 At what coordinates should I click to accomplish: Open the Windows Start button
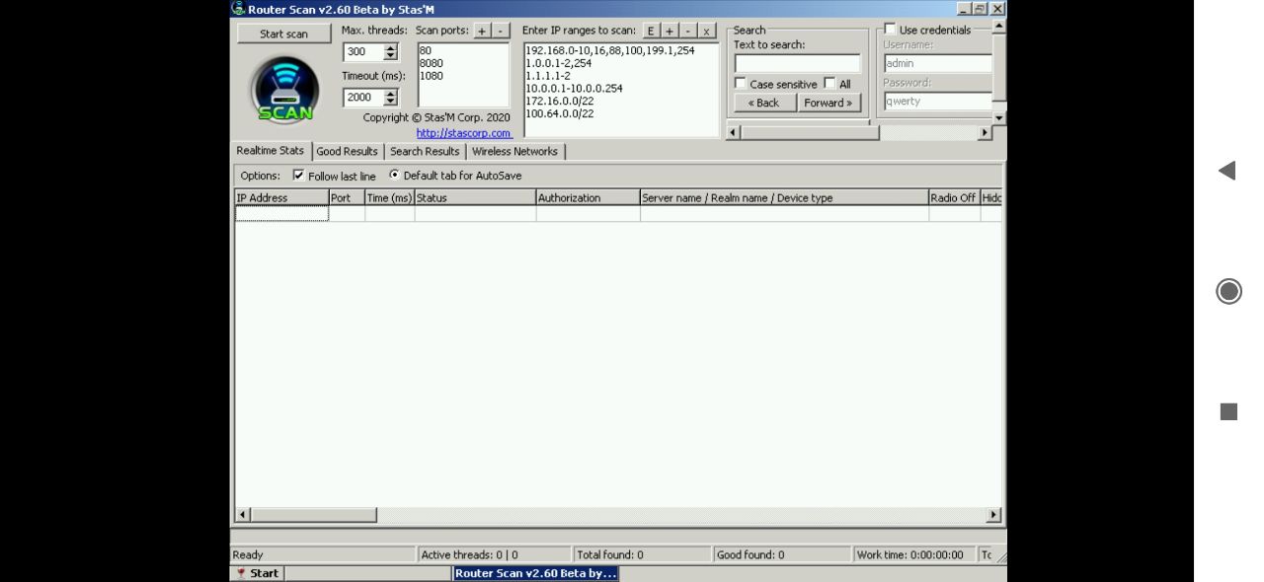pyautogui.click(x=259, y=573)
